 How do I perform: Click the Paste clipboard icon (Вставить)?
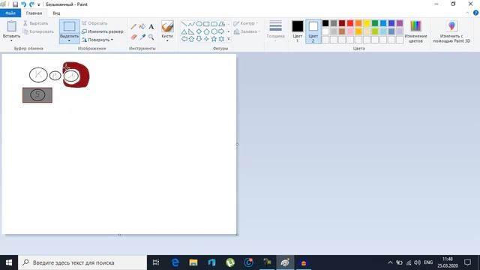(x=12, y=27)
